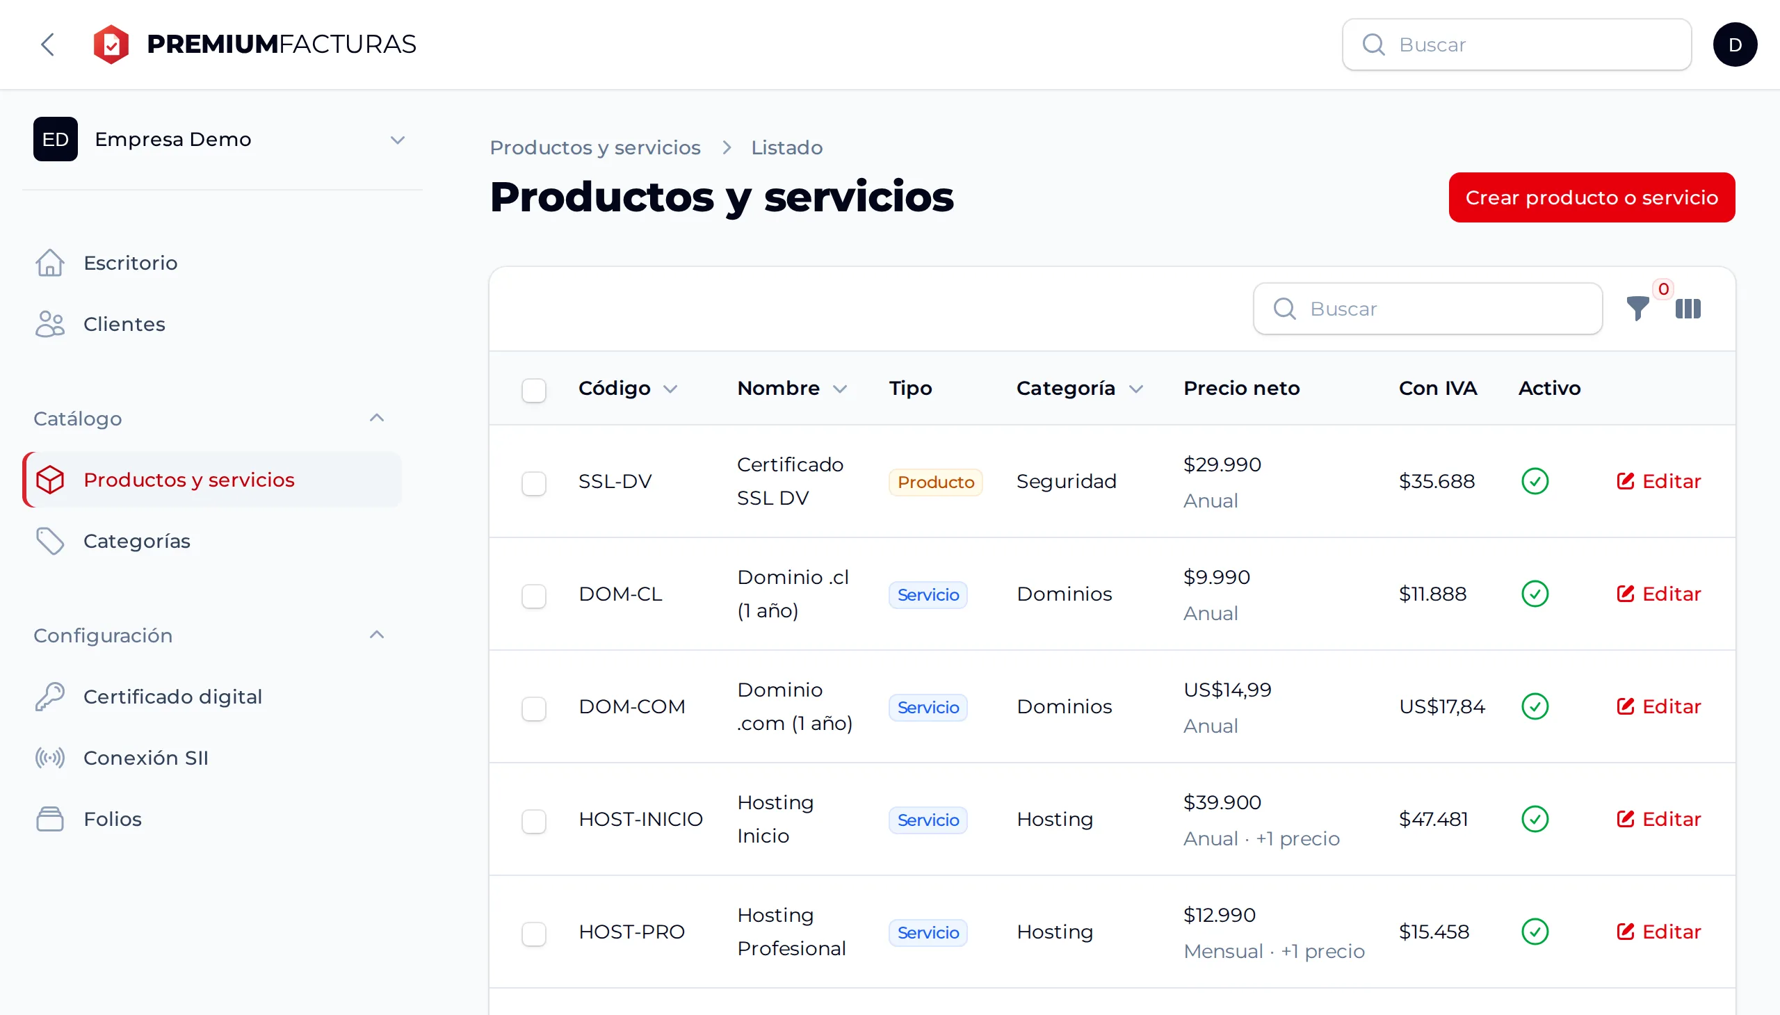Click the Productos y servicios cube icon
The height and width of the screenshot is (1015, 1780).
click(x=50, y=480)
